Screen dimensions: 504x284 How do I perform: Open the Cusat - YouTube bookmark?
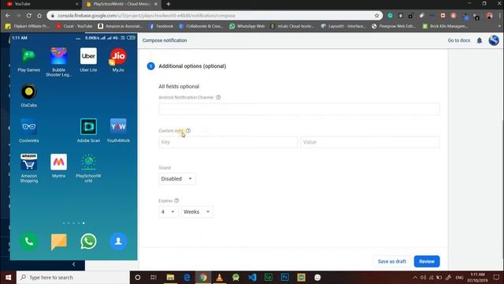pyautogui.click(x=74, y=26)
